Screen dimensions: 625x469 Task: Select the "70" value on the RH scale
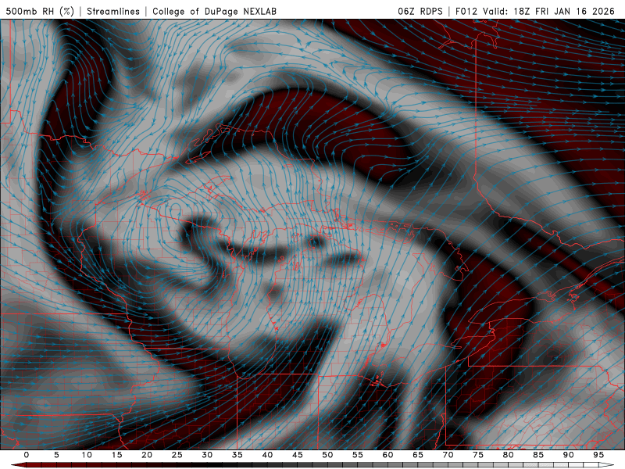pyautogui.click(x=448, y=455)
